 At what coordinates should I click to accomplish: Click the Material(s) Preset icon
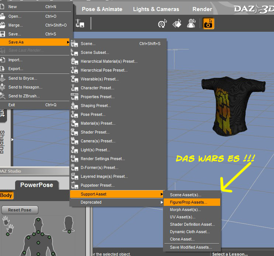point(74,123)
